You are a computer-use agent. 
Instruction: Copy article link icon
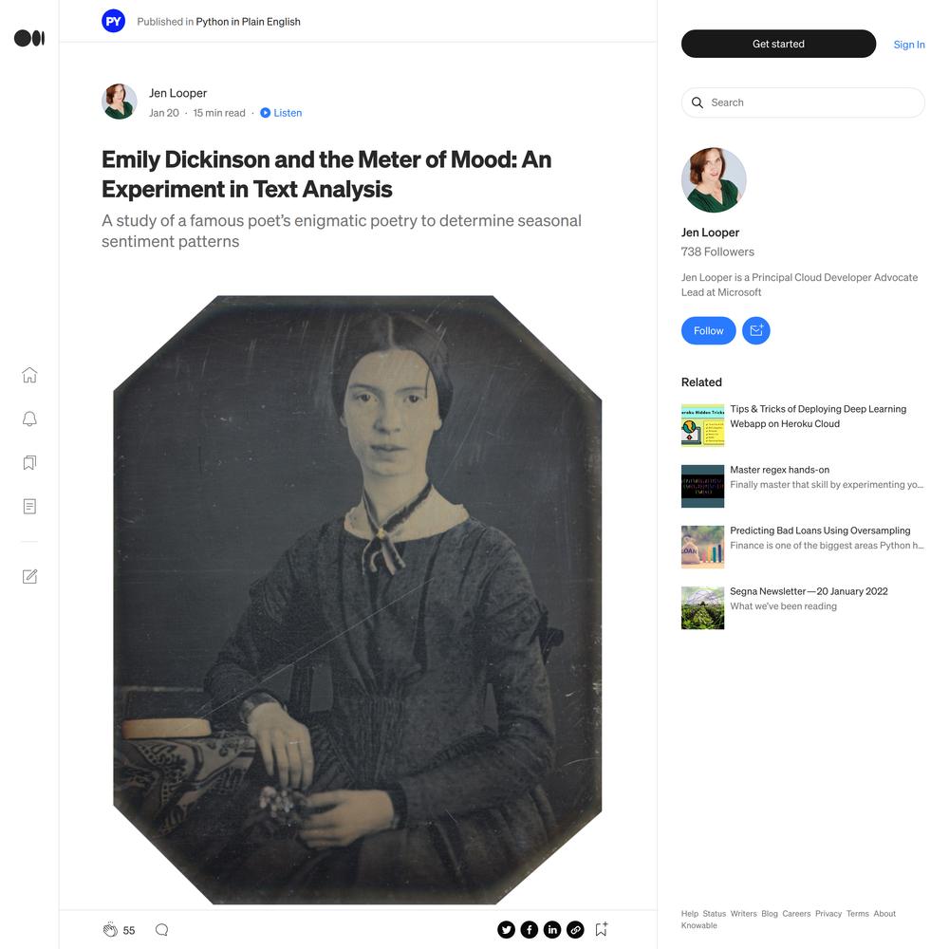[x=575, y=930]
